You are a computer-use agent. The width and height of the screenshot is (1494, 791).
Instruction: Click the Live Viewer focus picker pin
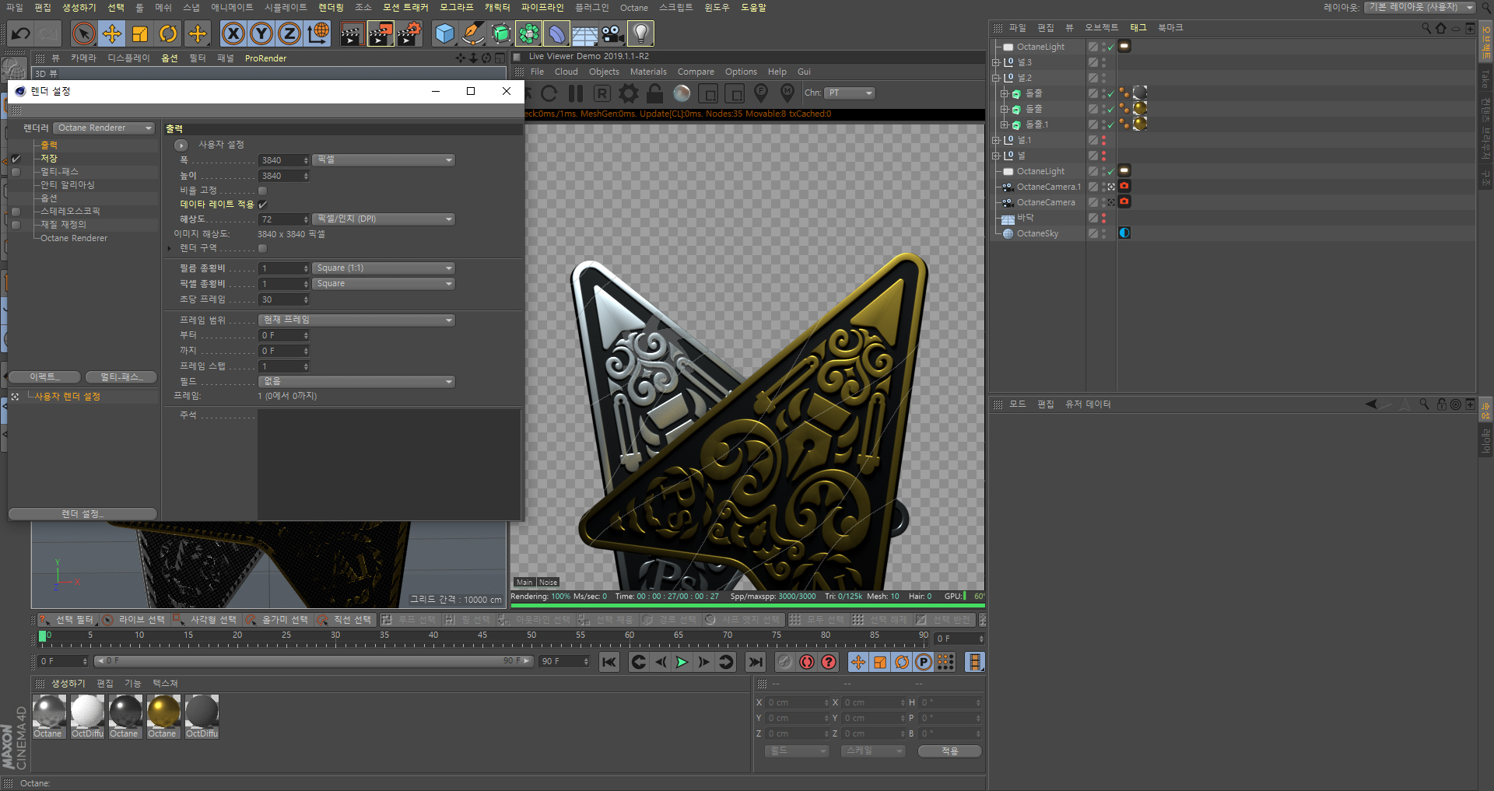(761, 93)
